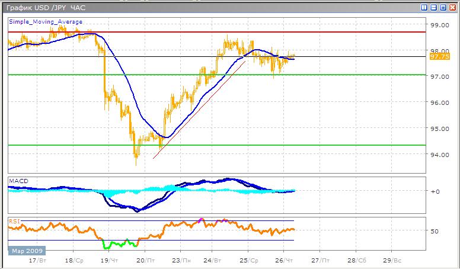Click the 25/Ср date on time axis
Viewport: 460px width, 269px height.
pos(248,261)
